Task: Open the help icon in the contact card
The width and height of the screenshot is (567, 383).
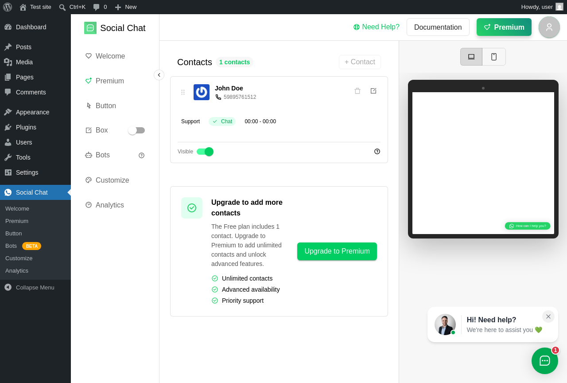Action: coord(377,151)
